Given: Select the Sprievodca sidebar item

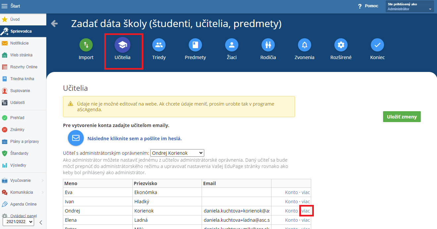Looking at the screenshot, I should pos(23,31).
